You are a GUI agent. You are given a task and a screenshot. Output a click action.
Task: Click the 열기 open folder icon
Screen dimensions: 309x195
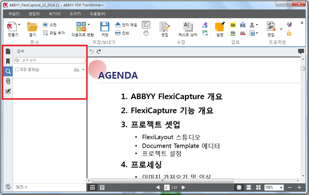pyautogui.click(x=32, y=27)
